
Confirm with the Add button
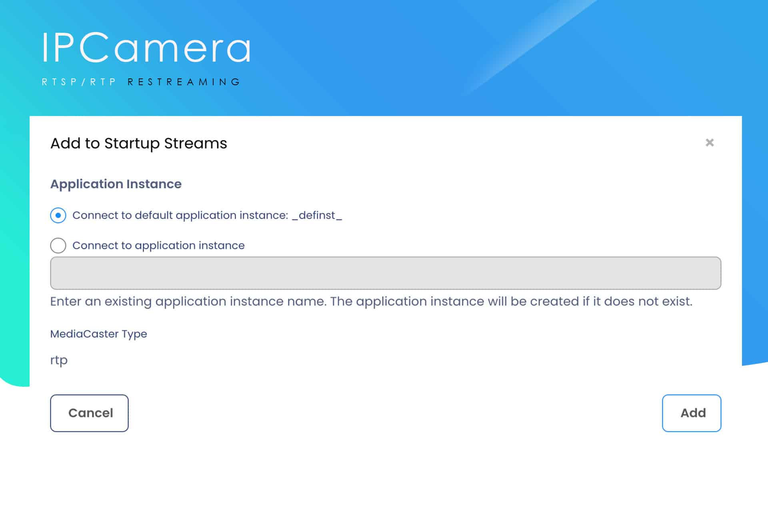click(x=692, y=413)
